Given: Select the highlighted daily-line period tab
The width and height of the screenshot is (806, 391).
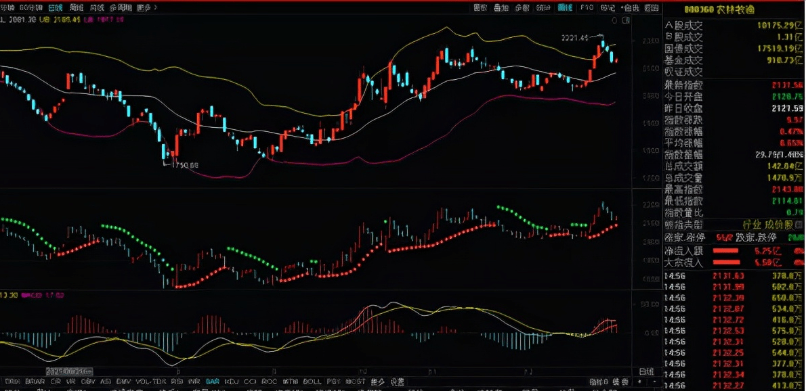Looking at the screenshot, I should tap(55, 7).
